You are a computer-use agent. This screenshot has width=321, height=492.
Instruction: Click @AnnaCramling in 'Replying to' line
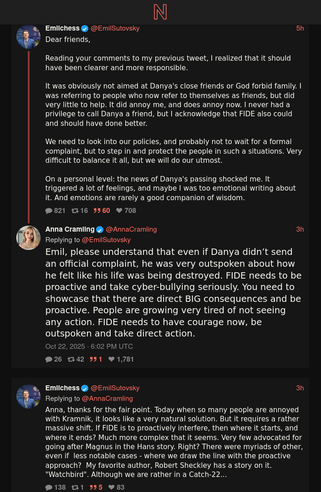point(107,399)
